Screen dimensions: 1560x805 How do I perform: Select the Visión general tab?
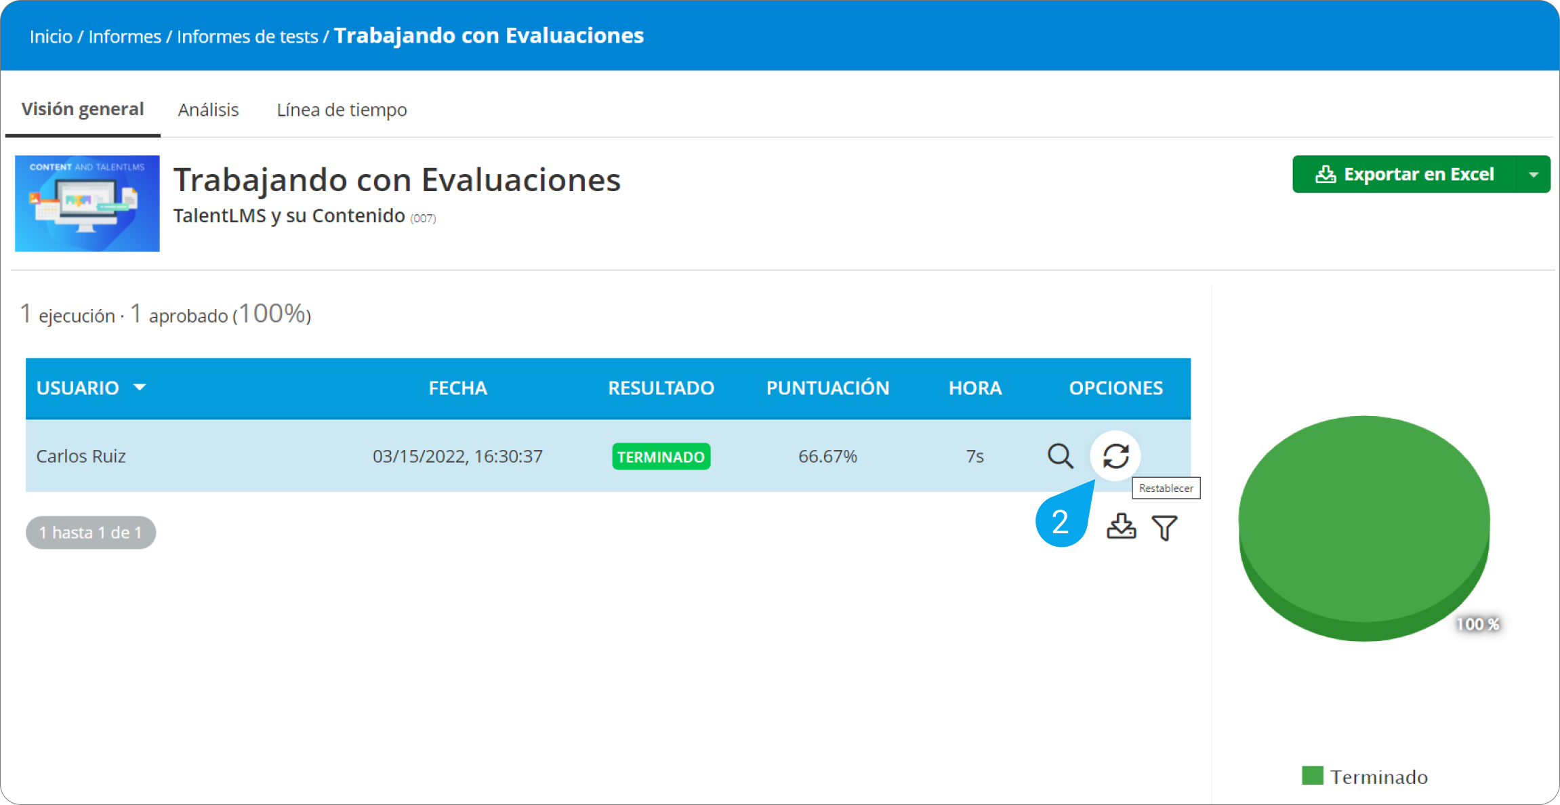point(83,109)
